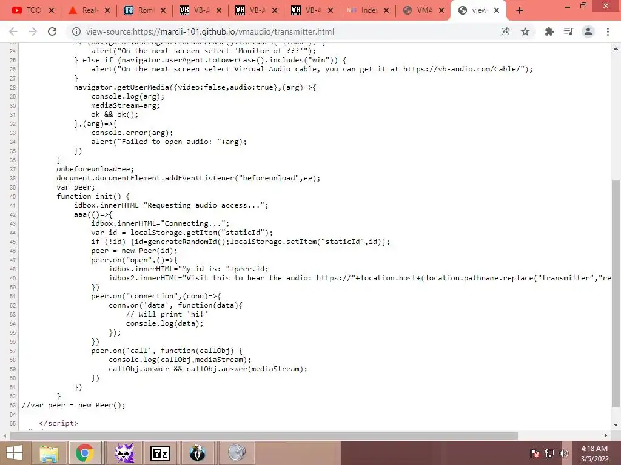Open the network tray icon
Viewport: 621px width, 465px height.
click(x=549, y=453)
